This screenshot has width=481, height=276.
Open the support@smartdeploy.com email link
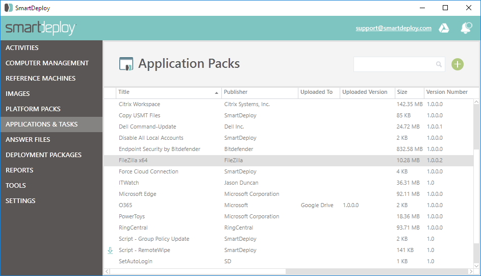tap(394, 28)
